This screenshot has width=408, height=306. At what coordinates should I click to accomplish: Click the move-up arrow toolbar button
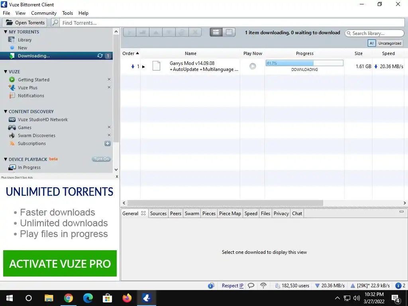click(156, 32)
